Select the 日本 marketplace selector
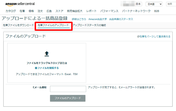The height and width of the screenshot is (111, 176). (x=138, y=4)
